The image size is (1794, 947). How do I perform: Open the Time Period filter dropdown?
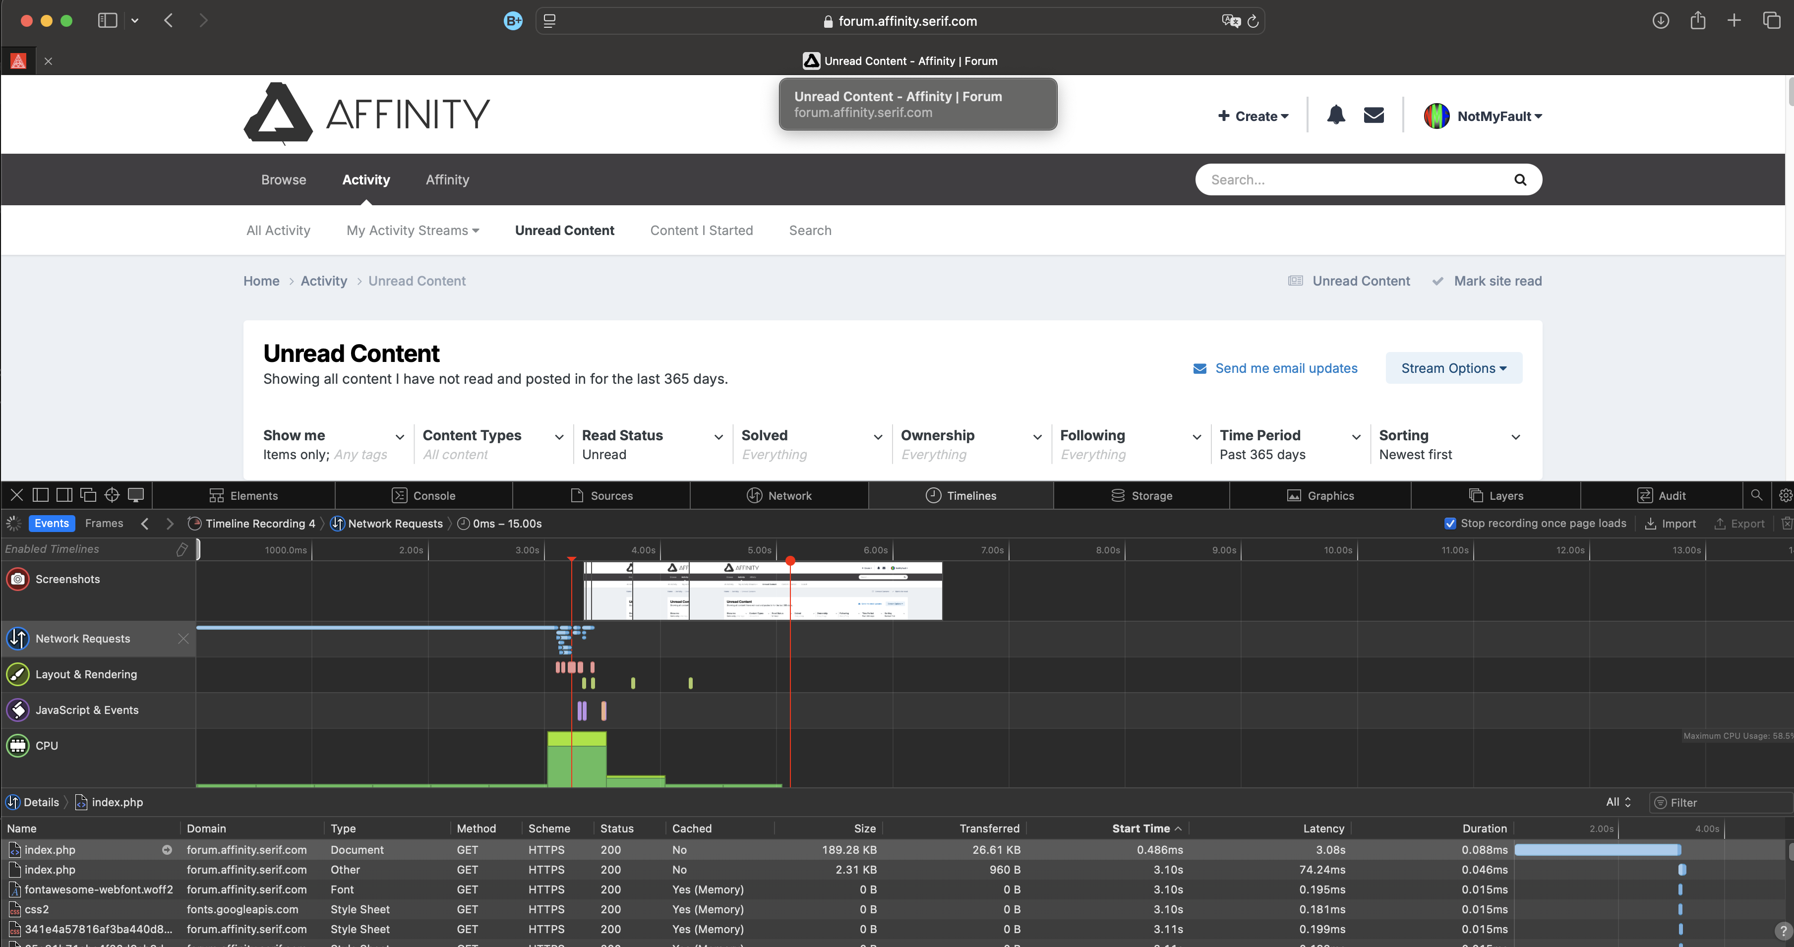point(1290,444)
